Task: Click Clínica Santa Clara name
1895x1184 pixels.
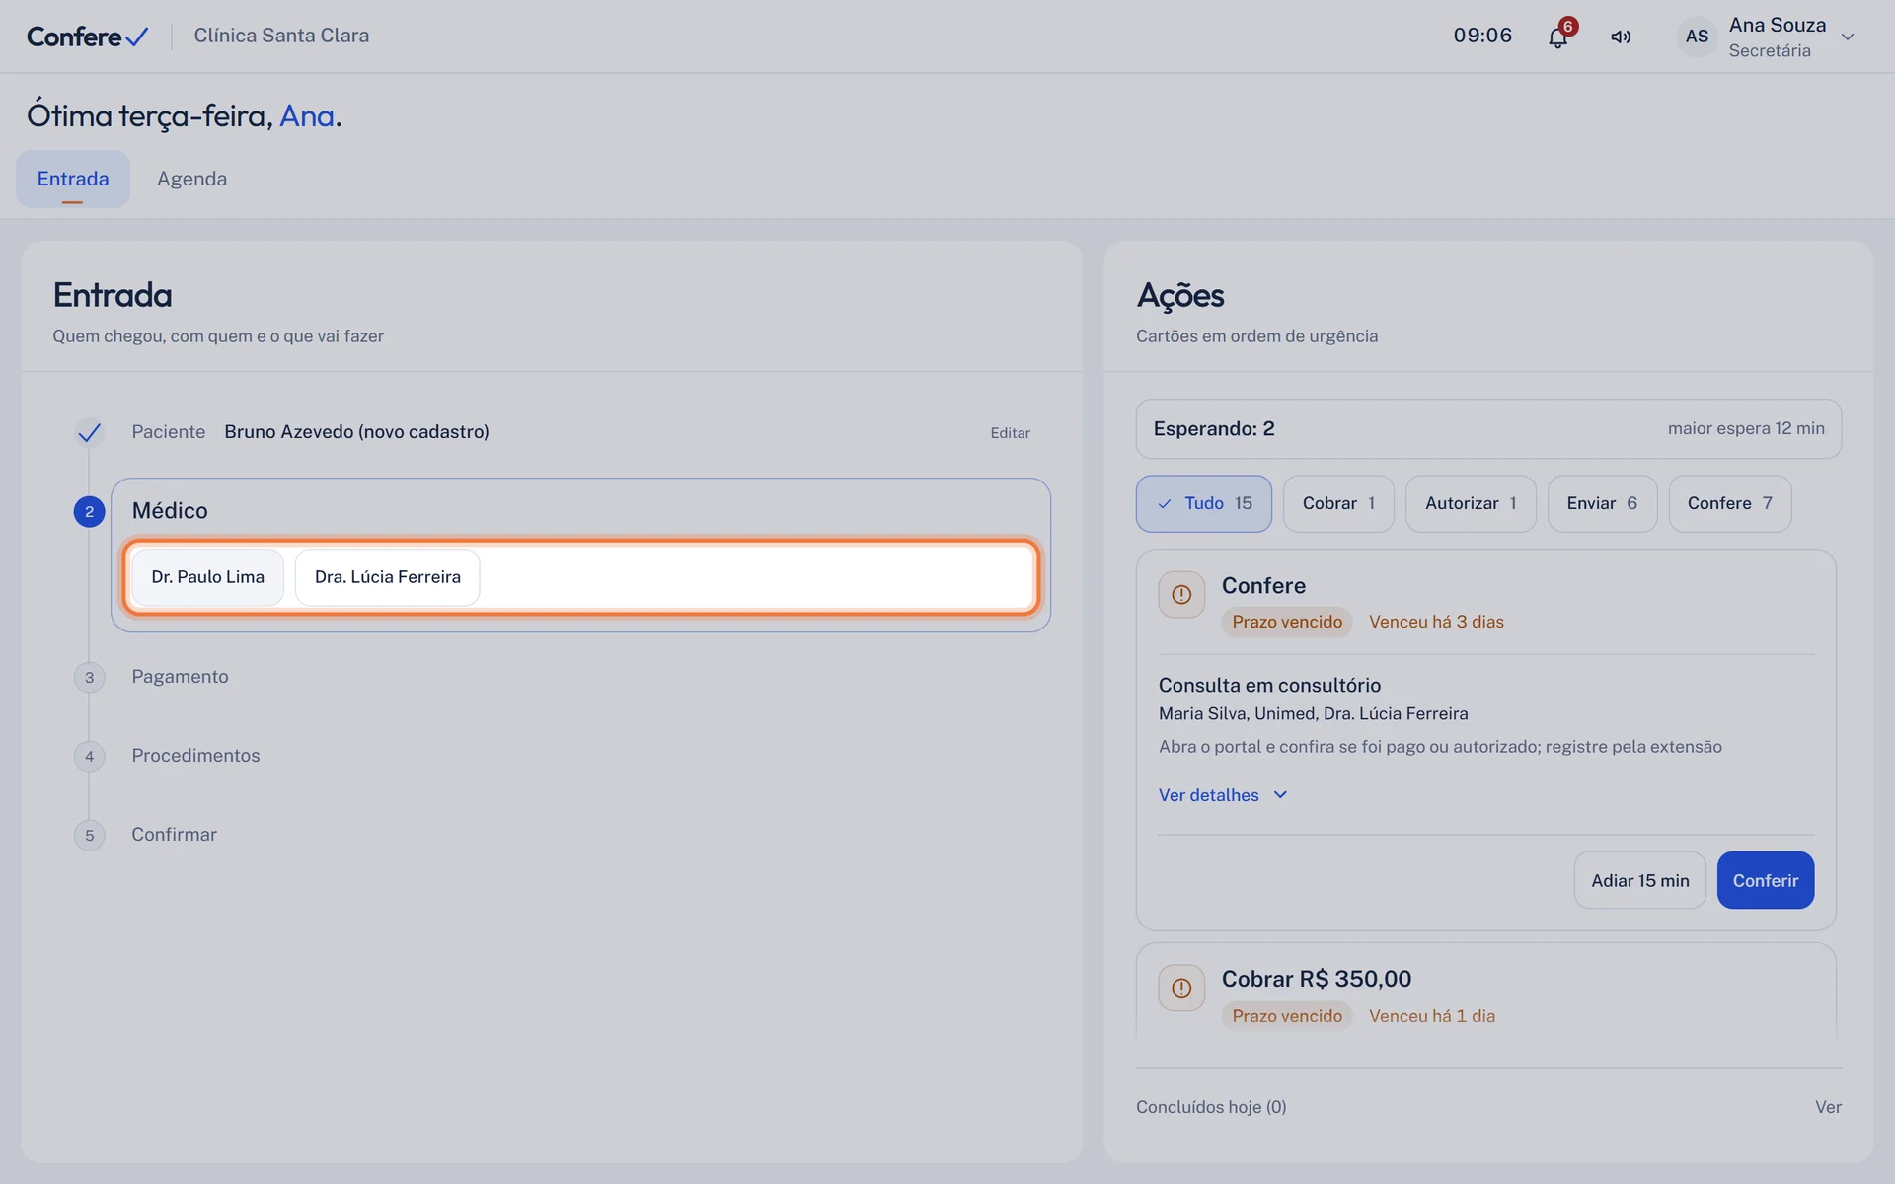Action: coord(281,36)
